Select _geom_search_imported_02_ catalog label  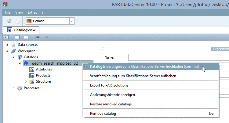point(55,63)
